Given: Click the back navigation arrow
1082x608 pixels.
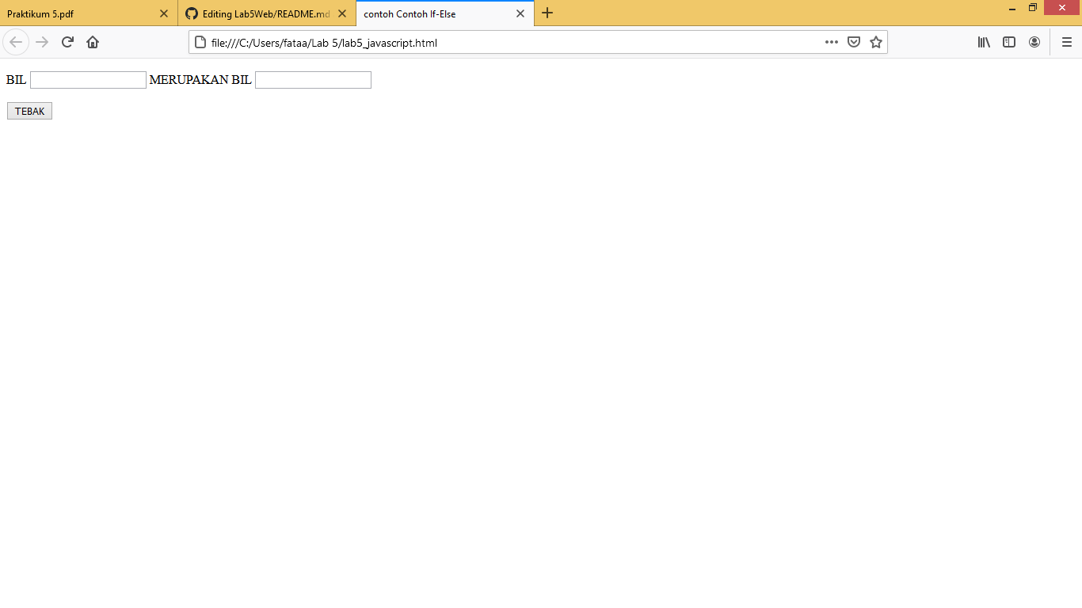Looking at the screenshot, I should click(x=16, y=42).
